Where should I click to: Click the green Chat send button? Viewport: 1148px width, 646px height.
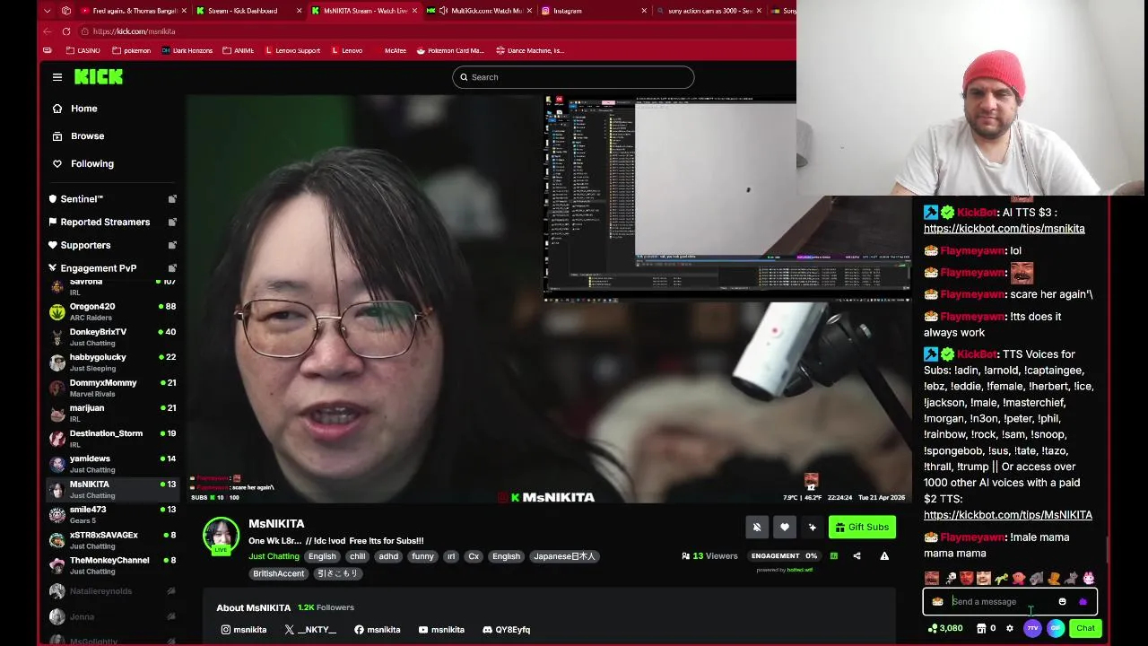1085,628
